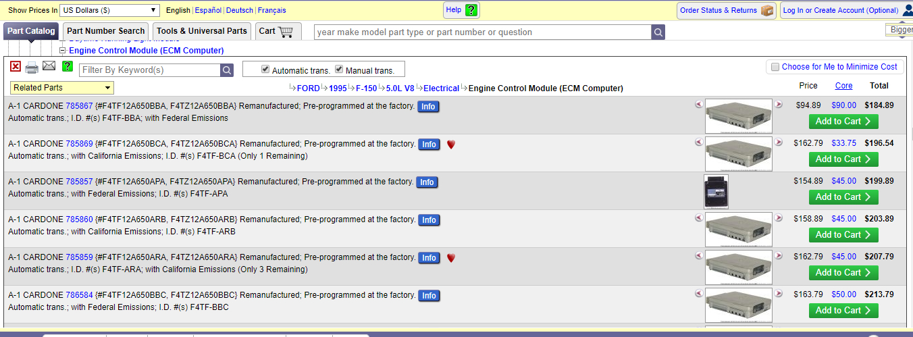Image resolution: width=913 pixels, height=337 pixels.
Task: Open Order Status & Returns
Action: [726, 10]
